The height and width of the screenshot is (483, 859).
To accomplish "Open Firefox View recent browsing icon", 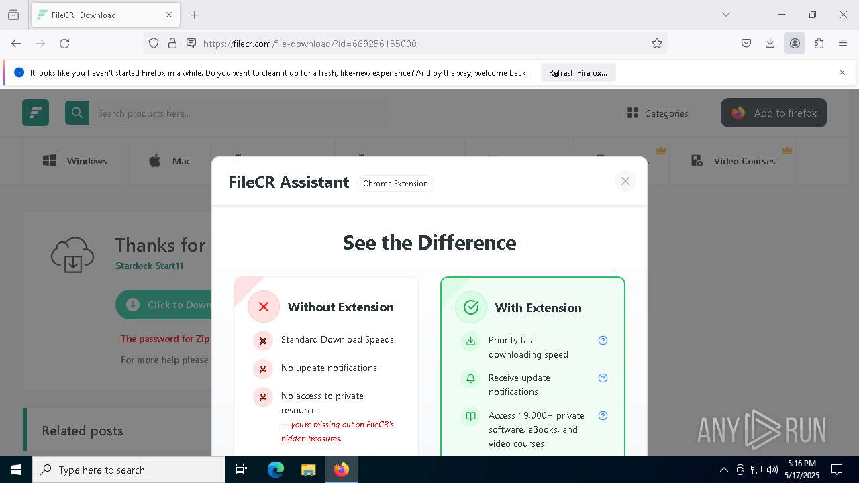I will pos(13,15).
